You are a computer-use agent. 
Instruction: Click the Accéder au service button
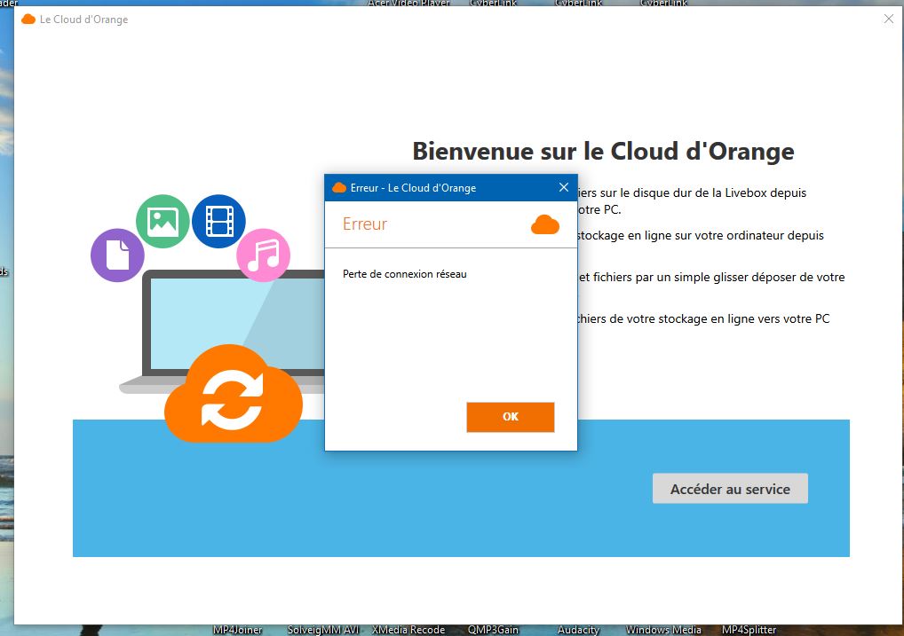click(729, 489)
